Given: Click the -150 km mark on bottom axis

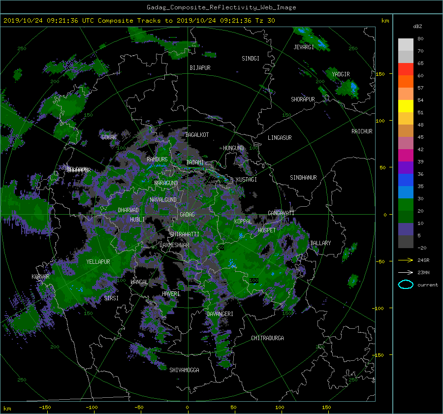Looking at the screenshot, I should [x=45, y=408].
